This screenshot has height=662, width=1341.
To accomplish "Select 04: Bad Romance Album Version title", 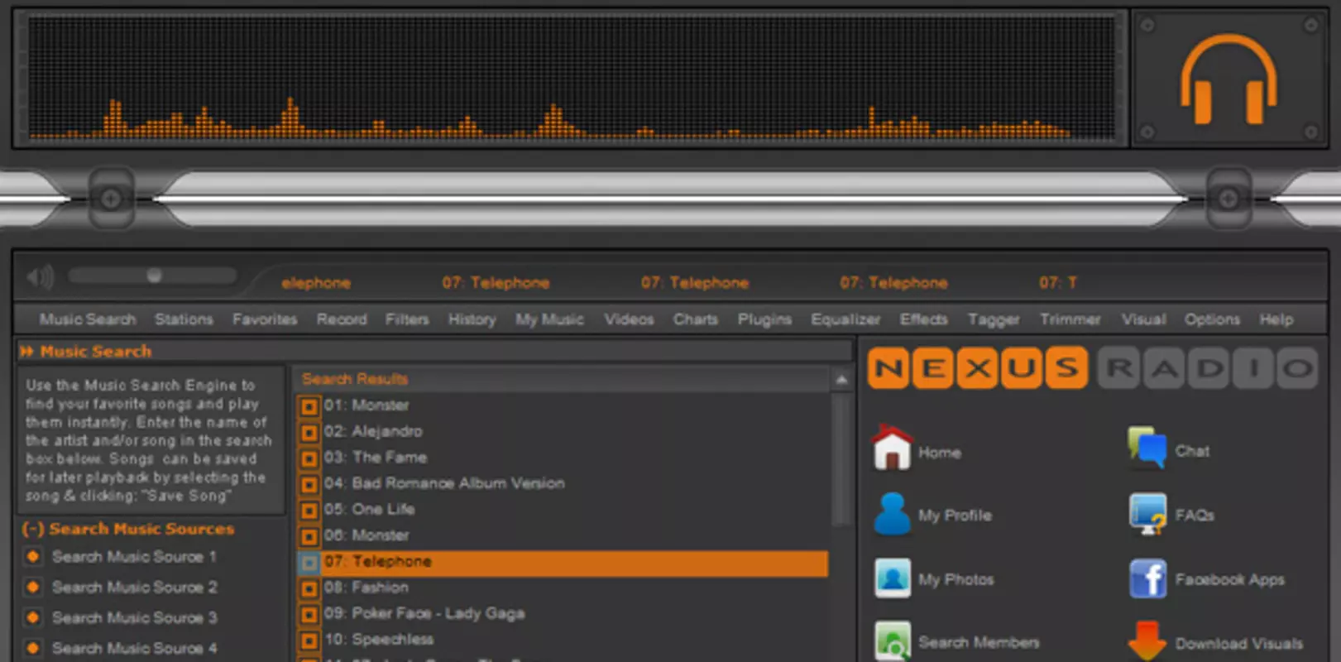I will pyautogui.click(x=444, y=483).
